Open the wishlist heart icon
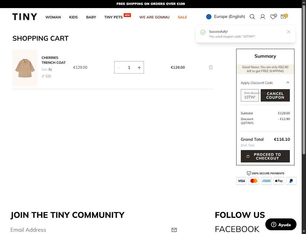 pos(273,17)
